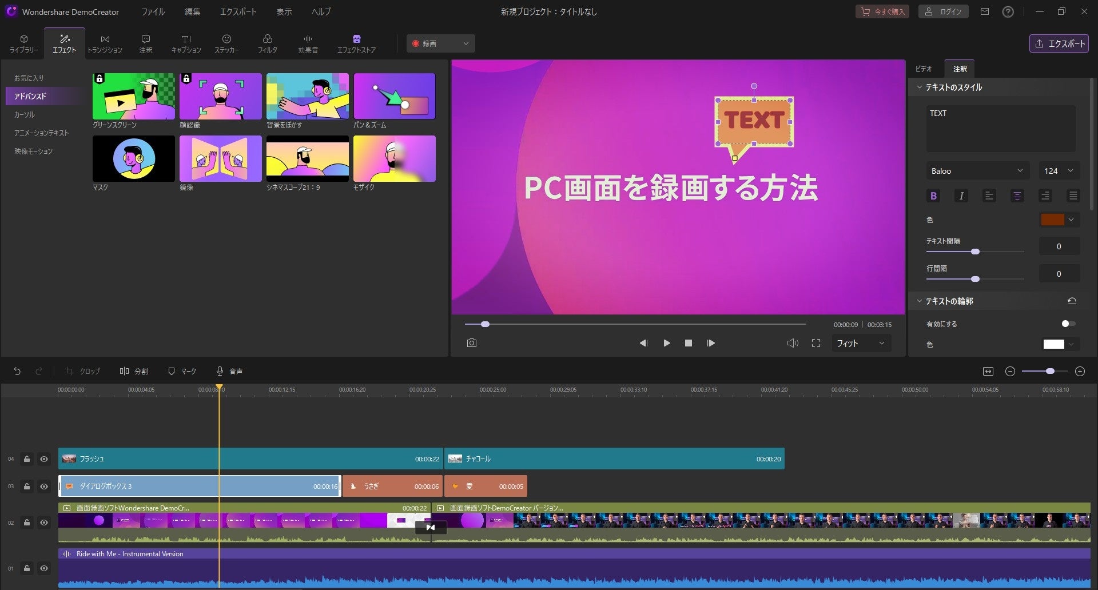Select the モザイク effect thumbnail

click(x=395, y=159)
